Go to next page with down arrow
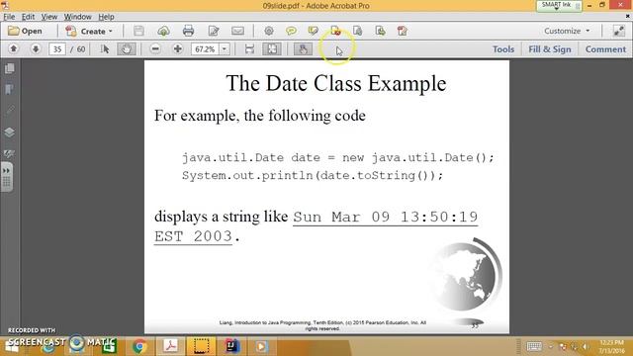Screen dimensions: 633x356 [x=36, y=48]
